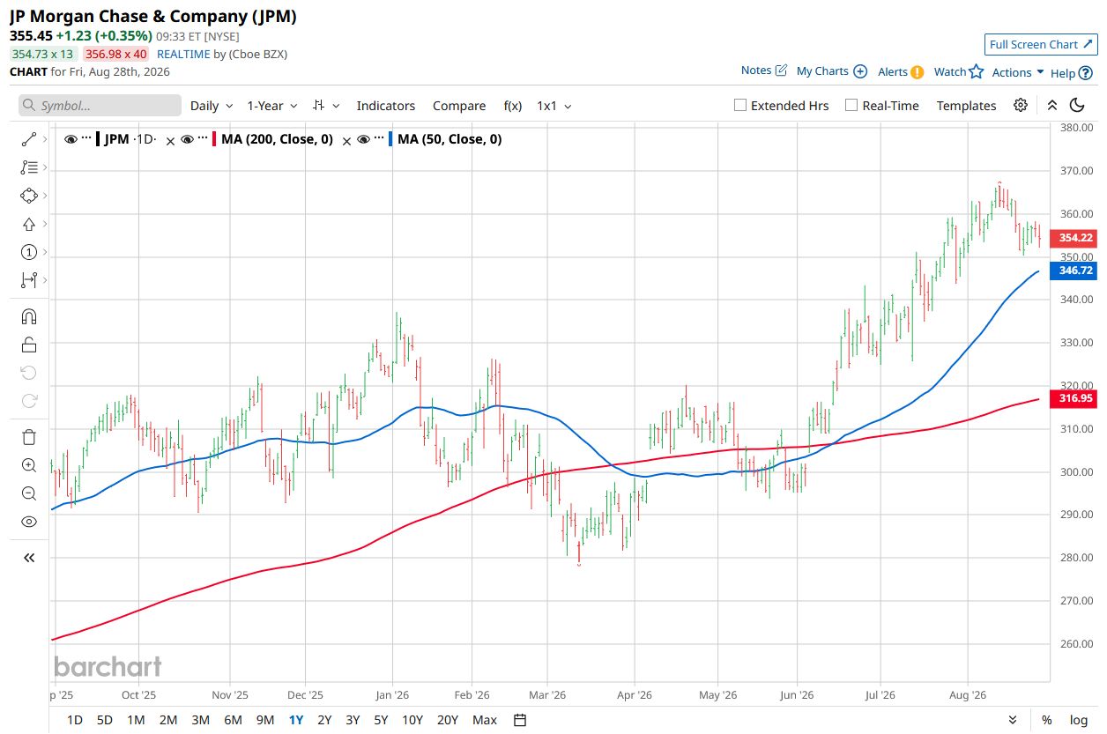This screenshot has height=734, width=1107.
Task: Select the trend line drawing tool
Action: click(x=29, y=139)
